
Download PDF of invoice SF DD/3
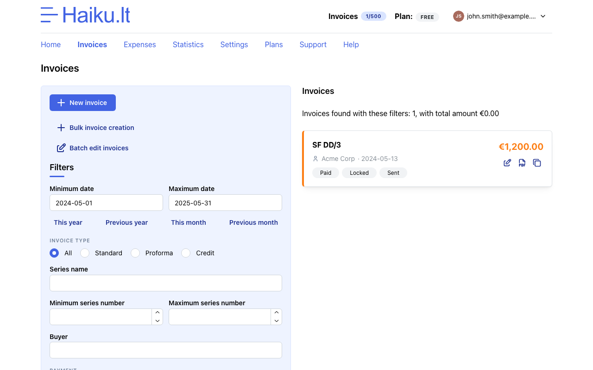click(522, 163)
